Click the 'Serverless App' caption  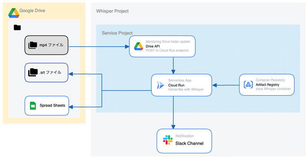(180, 80)
